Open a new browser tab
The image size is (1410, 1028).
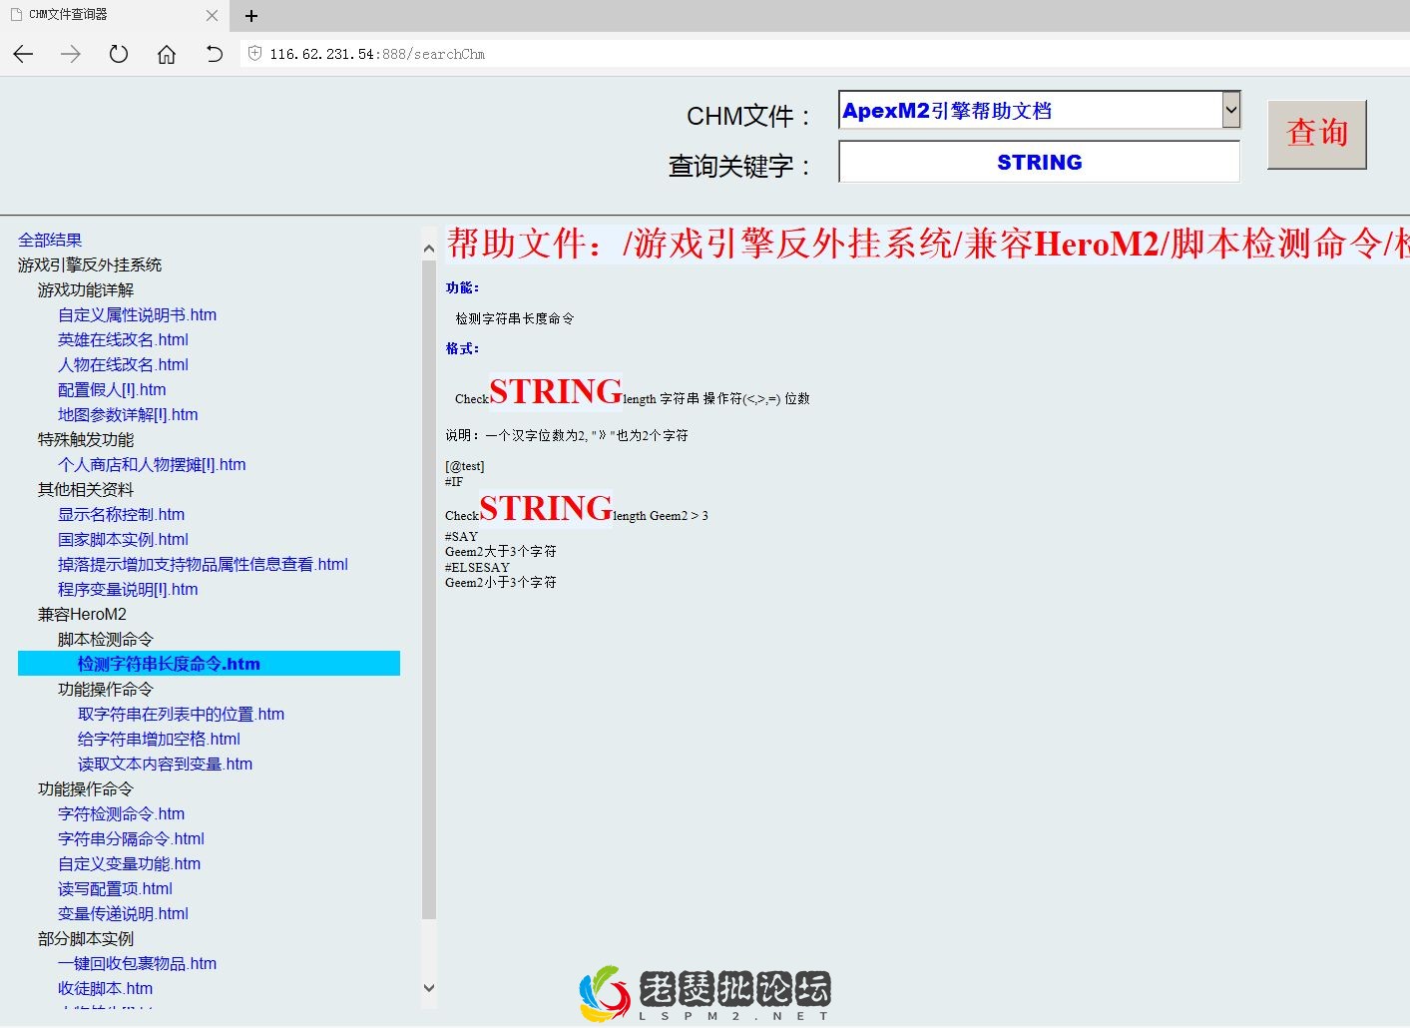251,15
